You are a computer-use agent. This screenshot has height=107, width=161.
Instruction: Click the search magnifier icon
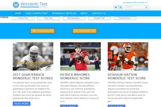pos(146,7)
